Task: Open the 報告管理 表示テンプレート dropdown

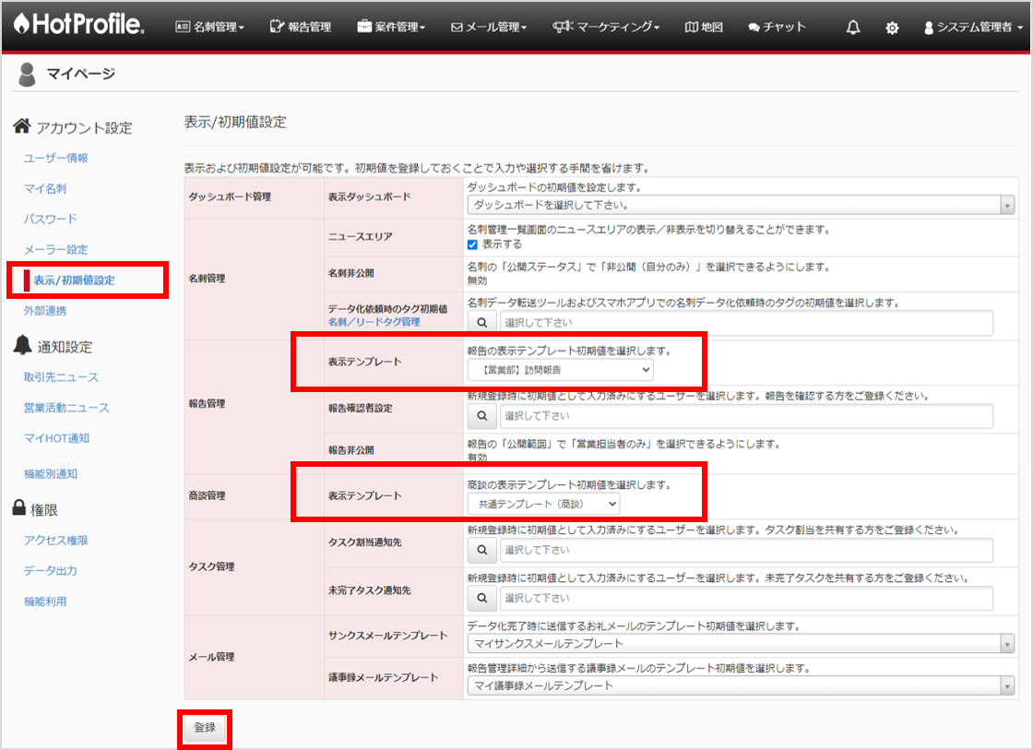Action: [x=561, y=370]
